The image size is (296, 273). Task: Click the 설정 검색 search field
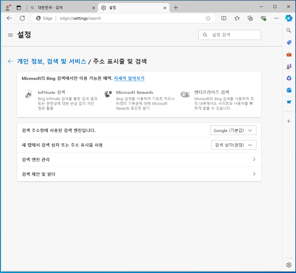230,35
